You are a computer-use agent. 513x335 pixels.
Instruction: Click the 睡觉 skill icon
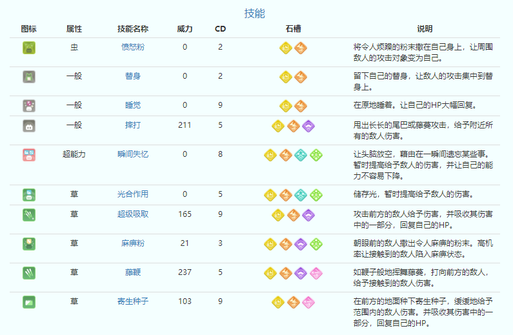coord(29,106)
